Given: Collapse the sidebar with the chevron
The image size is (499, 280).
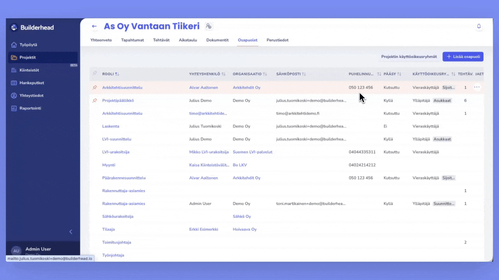Looking at the screenshot, I should [x=71, y=232].
